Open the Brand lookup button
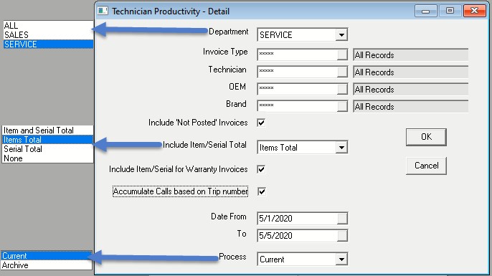Viewport: 492px width, 276px height. (342, 106)
